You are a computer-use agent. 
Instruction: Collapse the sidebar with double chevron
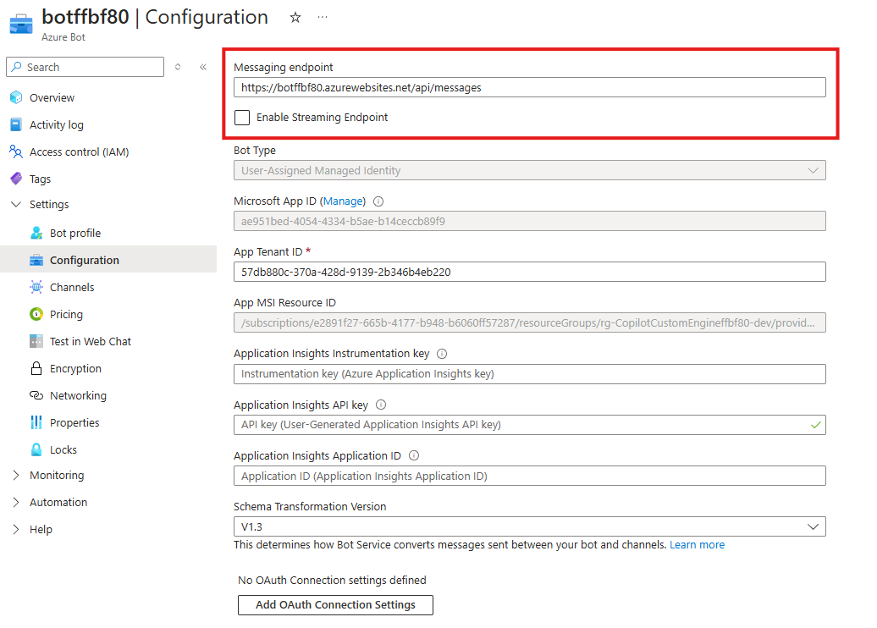[203, 67]
